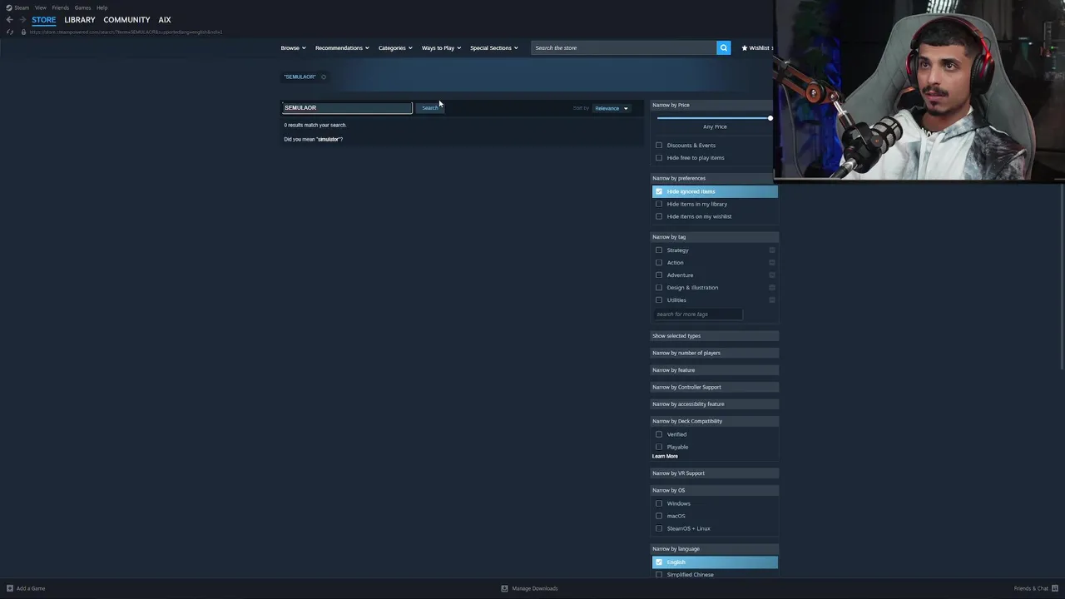Go forward with the right arrow navigation icon
Screen dimensions: 1065x599
(x=22, y=19)
